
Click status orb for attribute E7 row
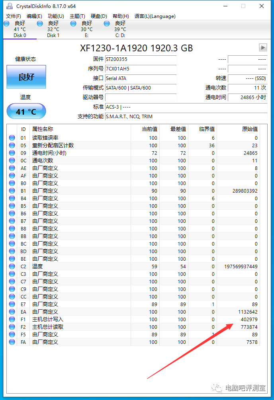[12, 304]
